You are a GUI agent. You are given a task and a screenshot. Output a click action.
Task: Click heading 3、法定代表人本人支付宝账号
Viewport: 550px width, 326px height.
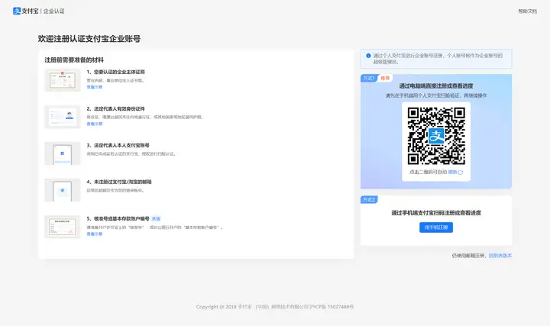(118, 145)
